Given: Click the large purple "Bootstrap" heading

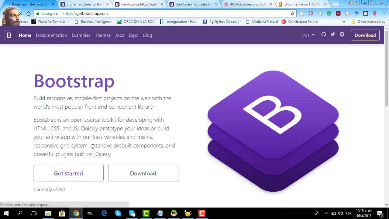Looking at the screenshot, I should coord(74,81).
